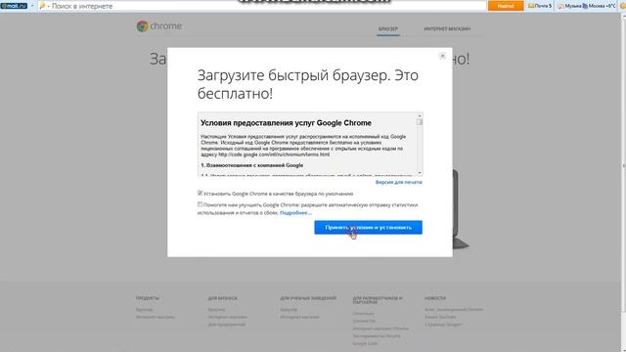The image size is (626, 352).
Task: Uncheck 'Установить Google Chrome в качестве браузера по умолчанию'
Action: tap(200, 194)
